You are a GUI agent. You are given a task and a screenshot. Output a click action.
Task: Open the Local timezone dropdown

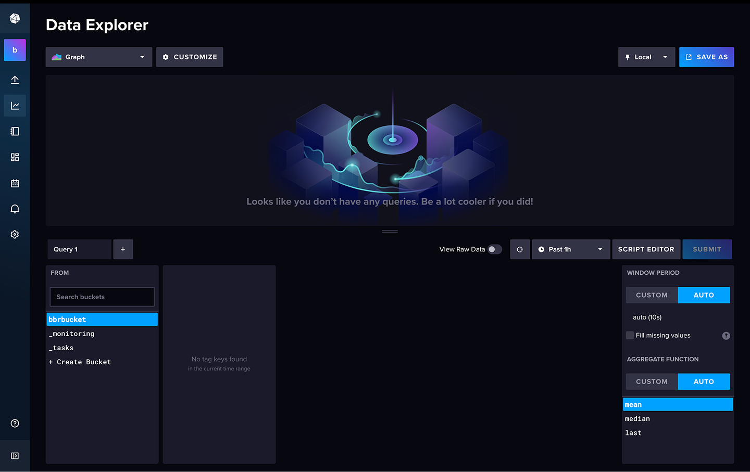point(646,57)
